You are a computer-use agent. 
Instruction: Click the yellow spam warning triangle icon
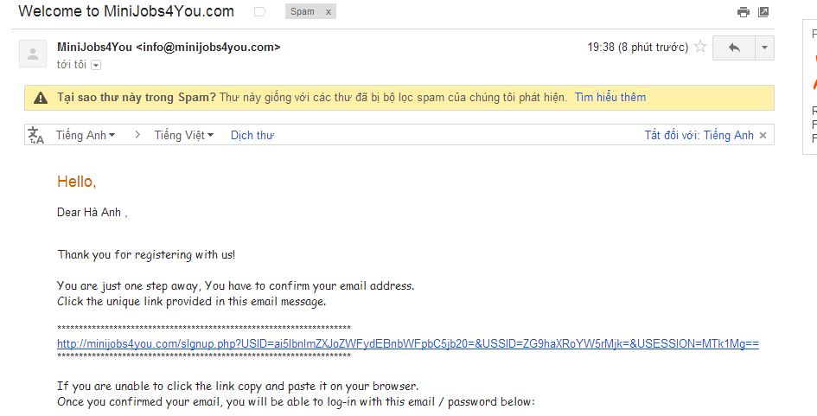coord(41,98)
